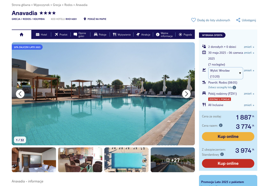Click info icon beside Cena razem

coord(221,125)
